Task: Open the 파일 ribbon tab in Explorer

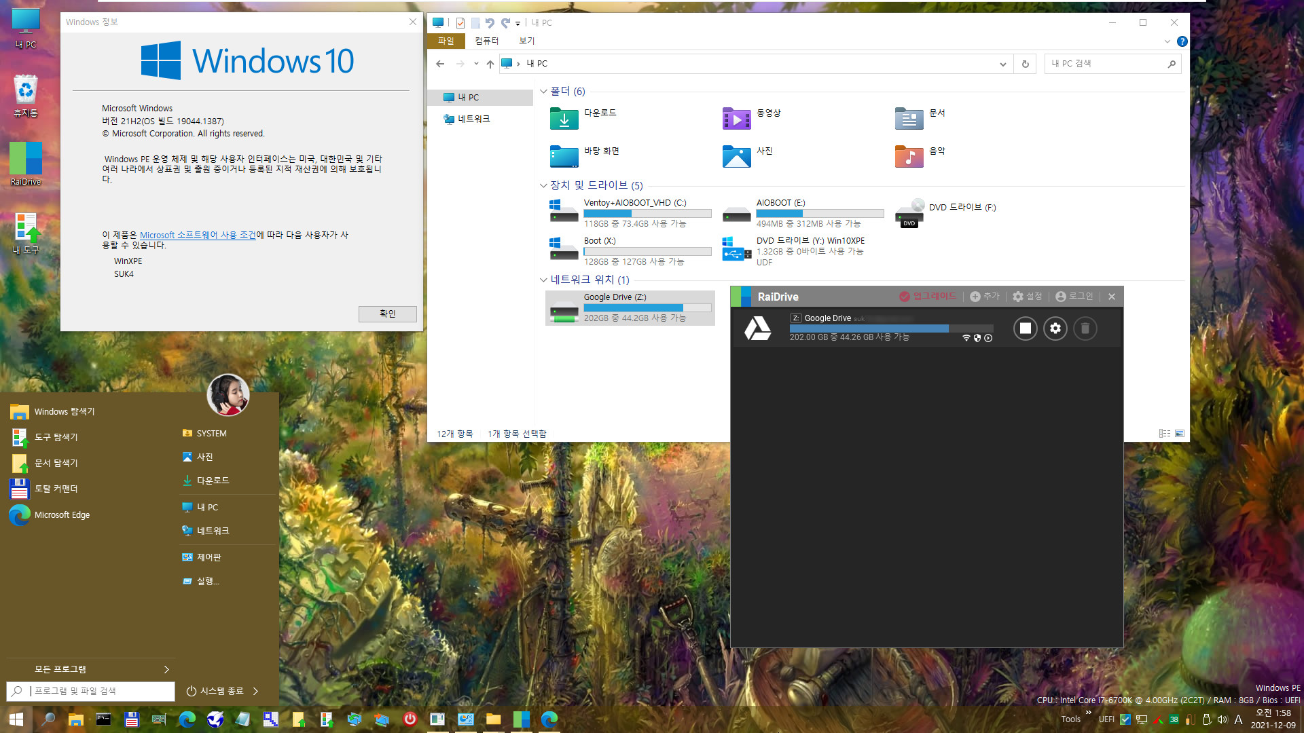Action: pos(446,41)
